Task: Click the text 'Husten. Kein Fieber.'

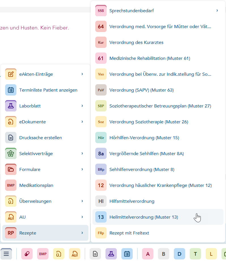Action: coord(45,28)
